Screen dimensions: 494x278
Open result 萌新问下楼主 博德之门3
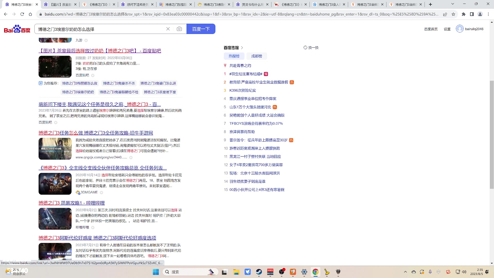[x=100, y=104]
